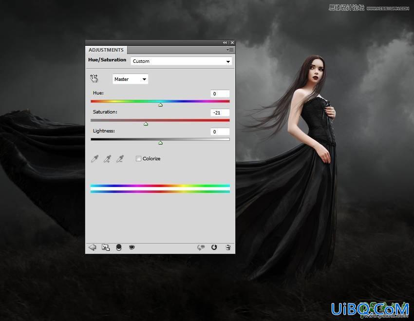Click the Hue slider handle

[160, 105]
